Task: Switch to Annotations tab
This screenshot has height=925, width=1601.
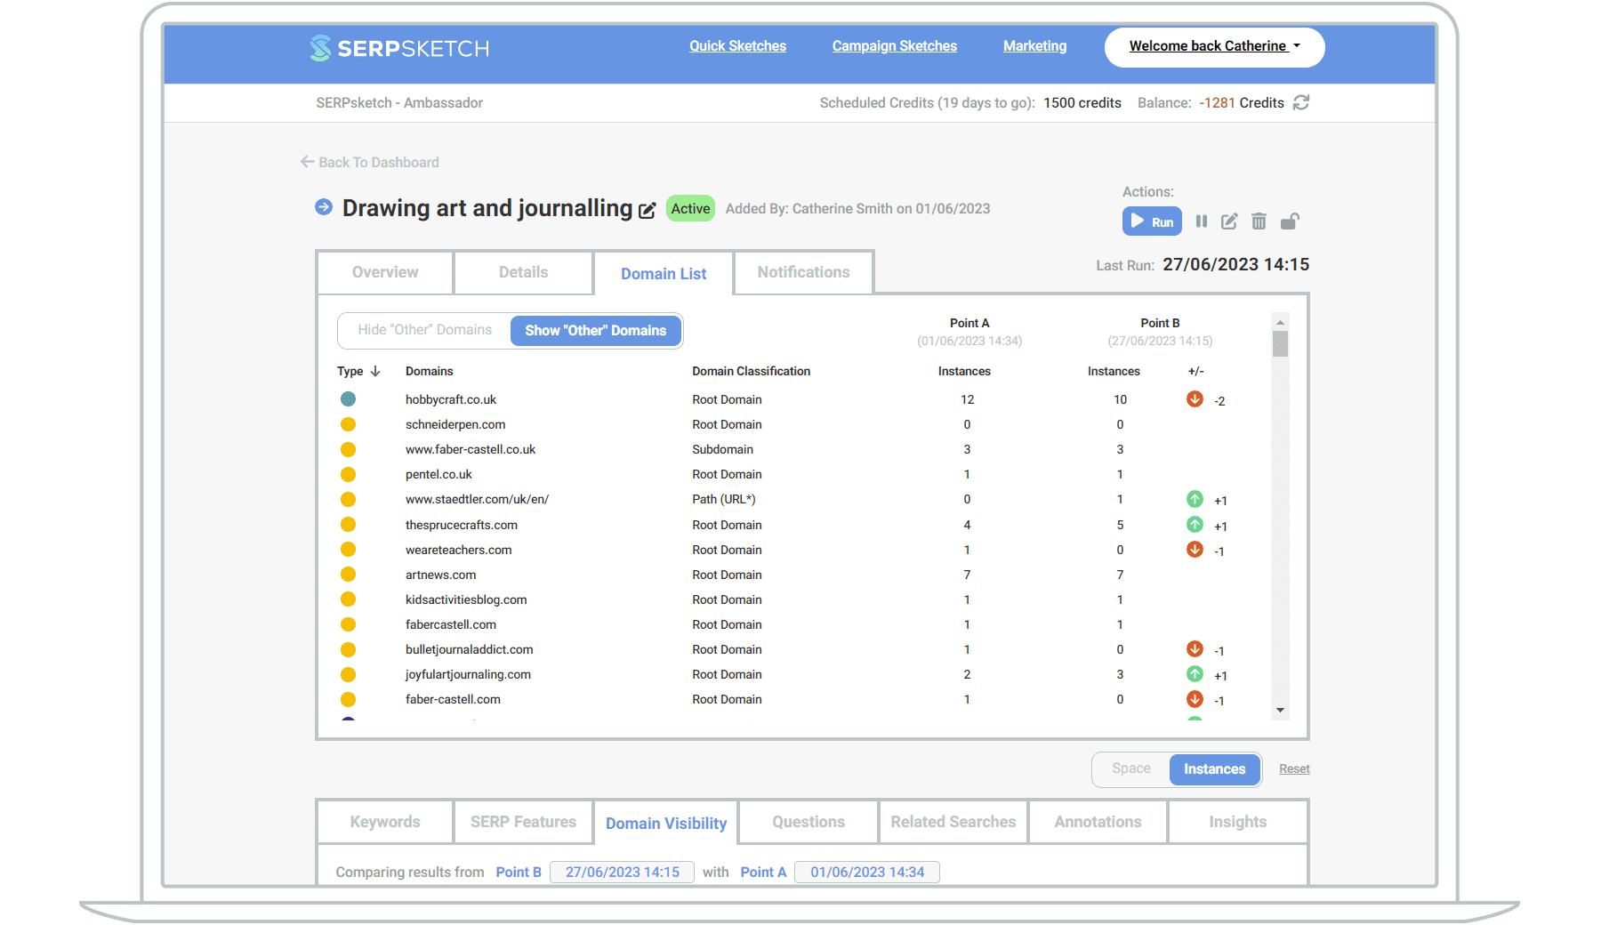Action: click(1098, 822)
